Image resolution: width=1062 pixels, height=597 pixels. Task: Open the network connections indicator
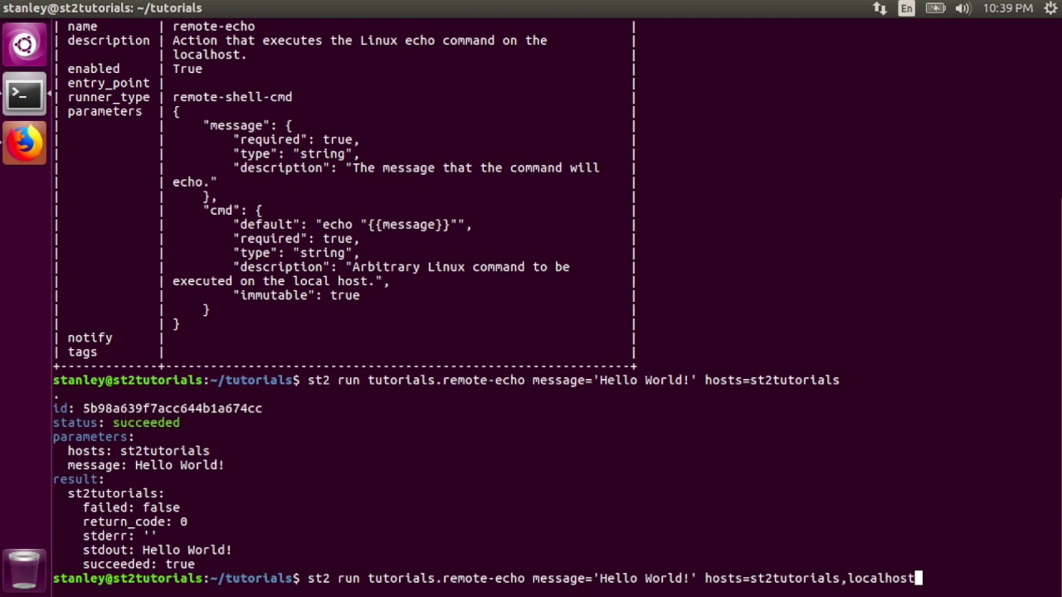click(879, 8)
